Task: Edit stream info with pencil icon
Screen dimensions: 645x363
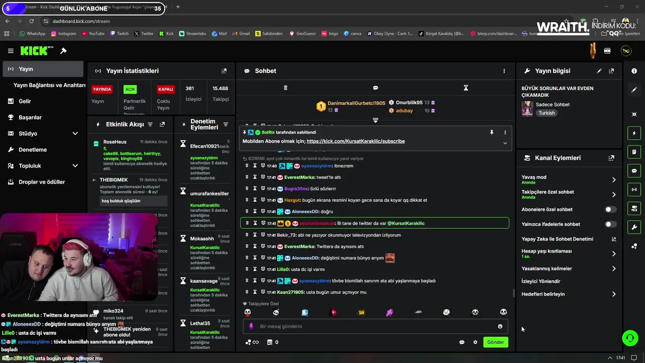Action: coord(599,71)
